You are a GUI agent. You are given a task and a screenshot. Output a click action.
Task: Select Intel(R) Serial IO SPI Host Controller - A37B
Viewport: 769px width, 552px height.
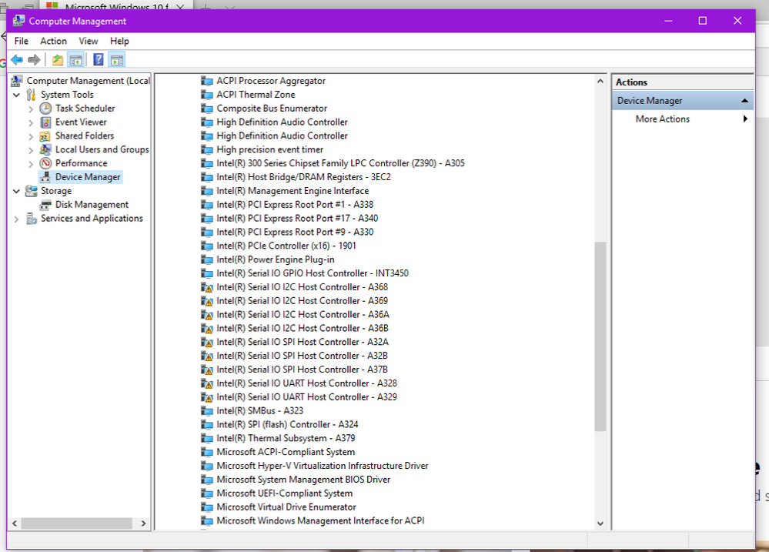coord(302,370)
